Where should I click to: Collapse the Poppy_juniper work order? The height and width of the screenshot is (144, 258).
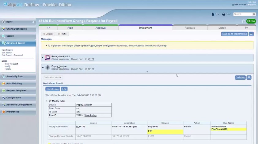[43, 68]
